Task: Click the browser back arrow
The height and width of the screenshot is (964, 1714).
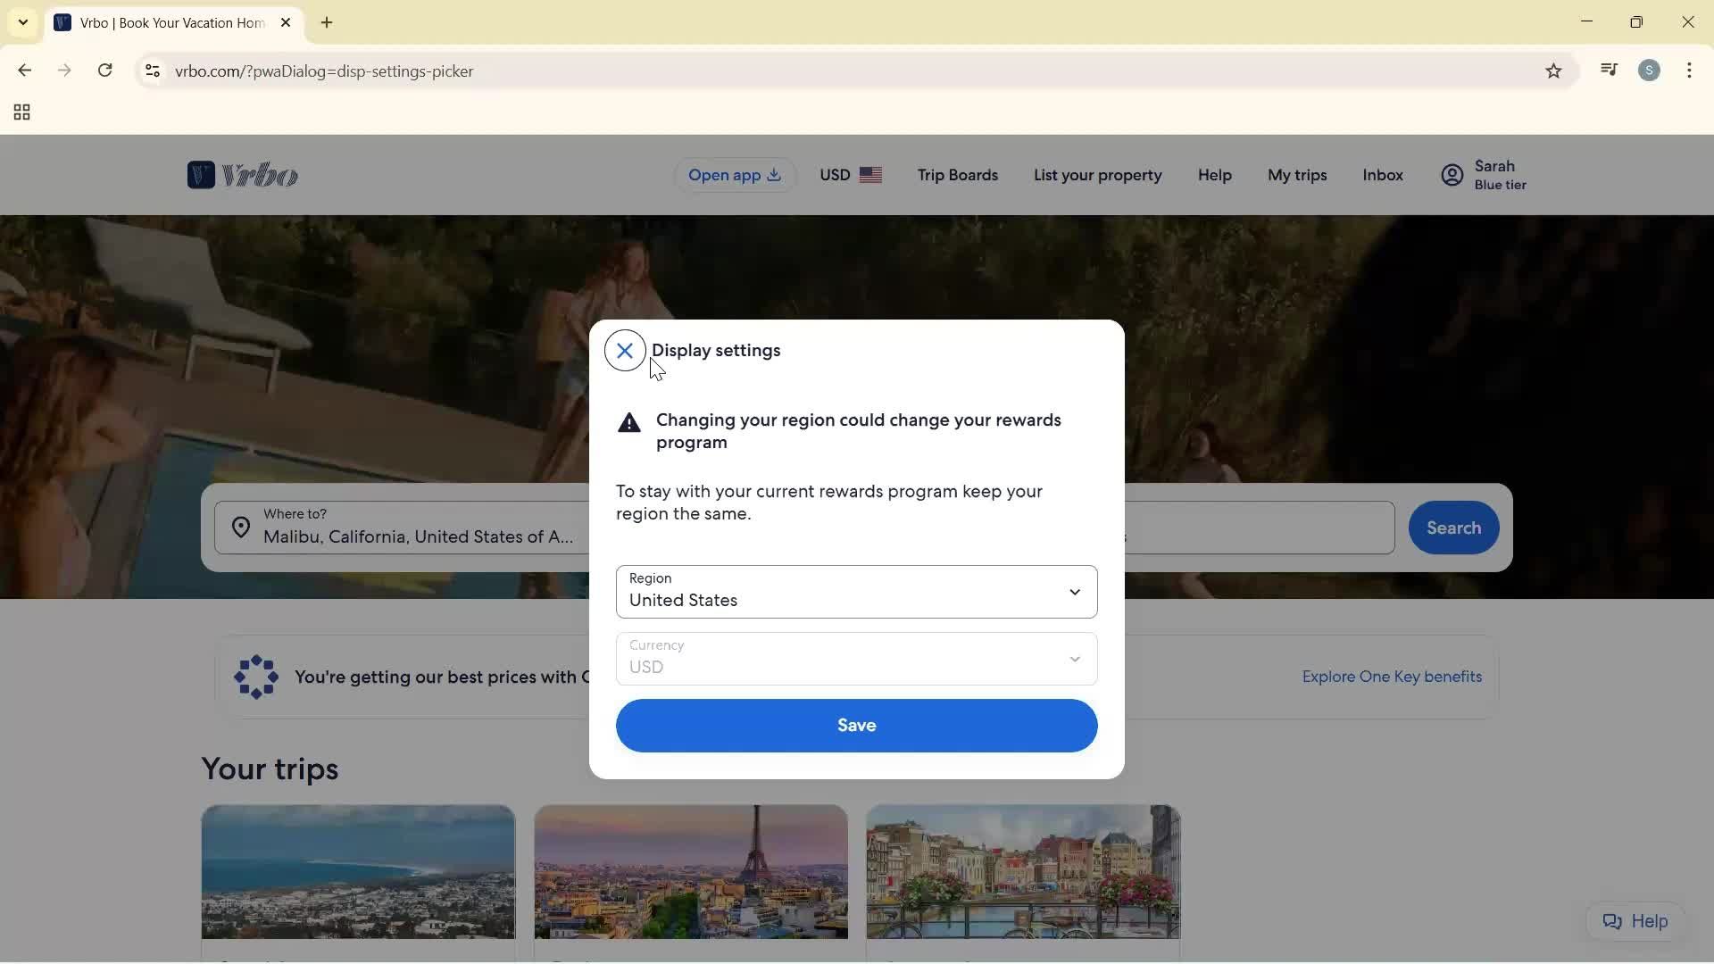Action: pos(24,71)
